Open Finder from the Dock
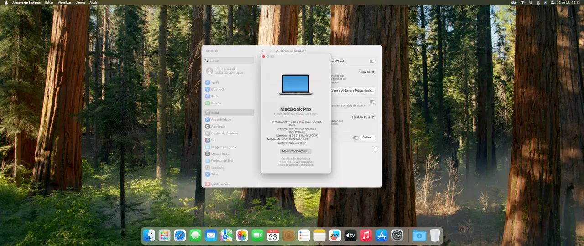Viewport: 584px width, 246px height. click(149, 235)
